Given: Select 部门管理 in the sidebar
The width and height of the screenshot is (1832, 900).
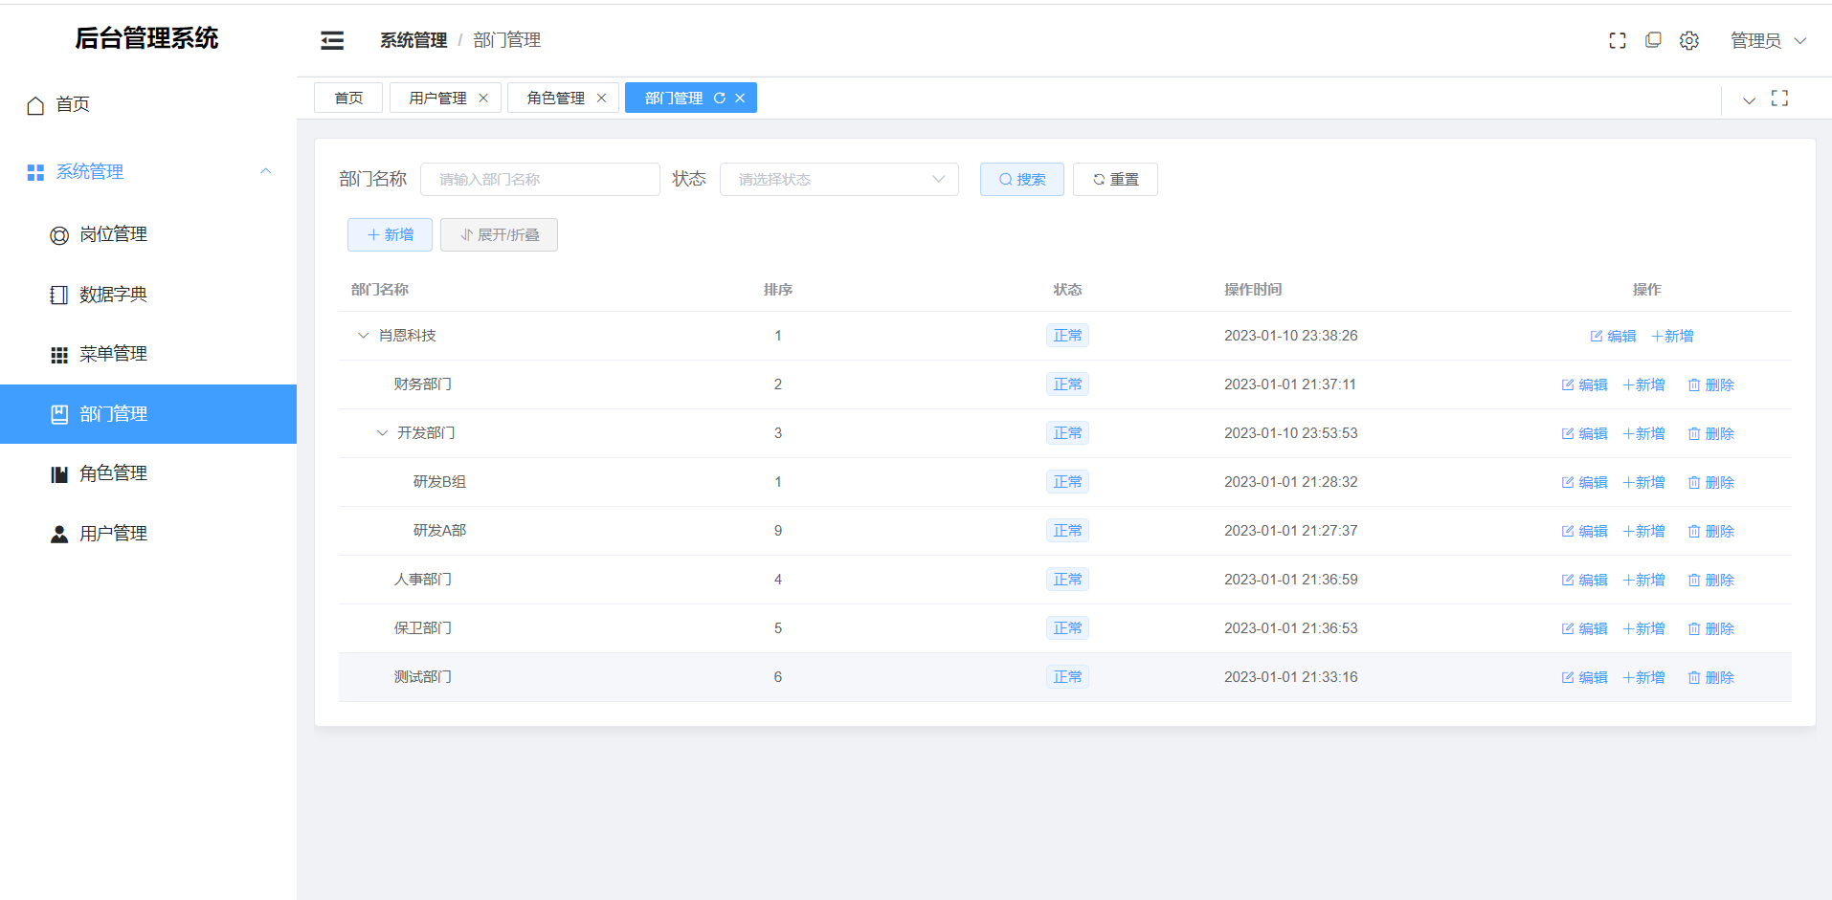Looking at the screenshot, I should point(148,414).
